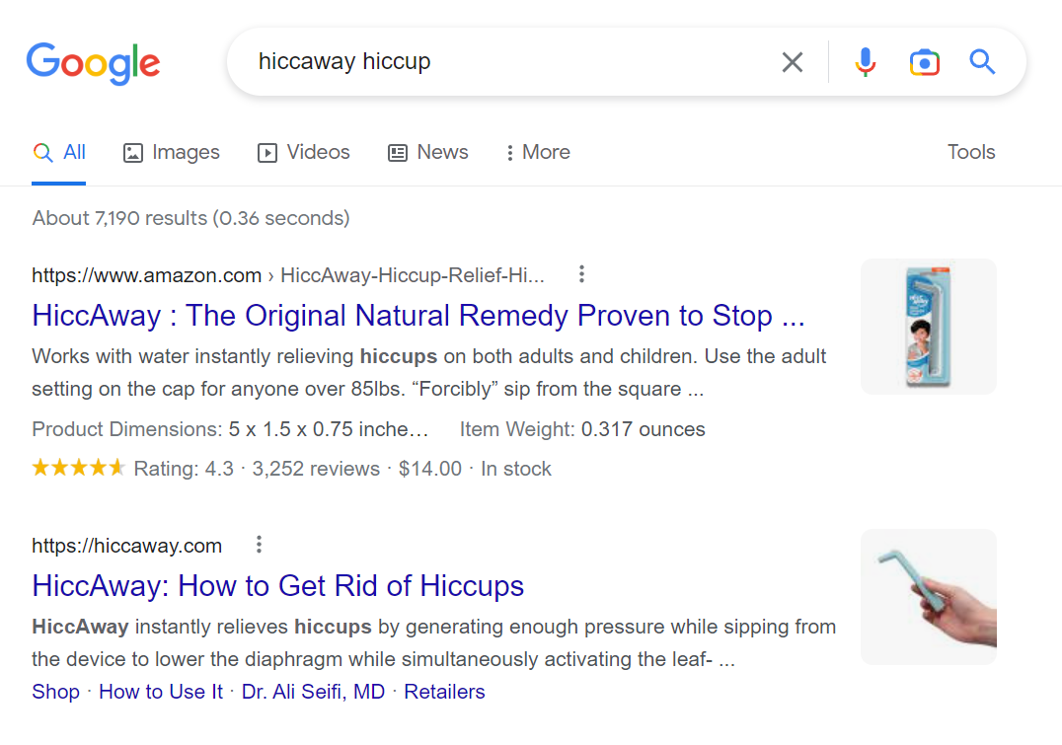Open the Tools options
1062x745 pixels.
coord(970,152)
